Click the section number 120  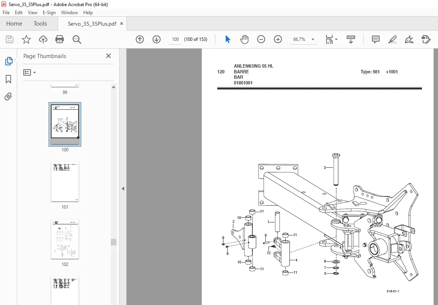point(221,72)
